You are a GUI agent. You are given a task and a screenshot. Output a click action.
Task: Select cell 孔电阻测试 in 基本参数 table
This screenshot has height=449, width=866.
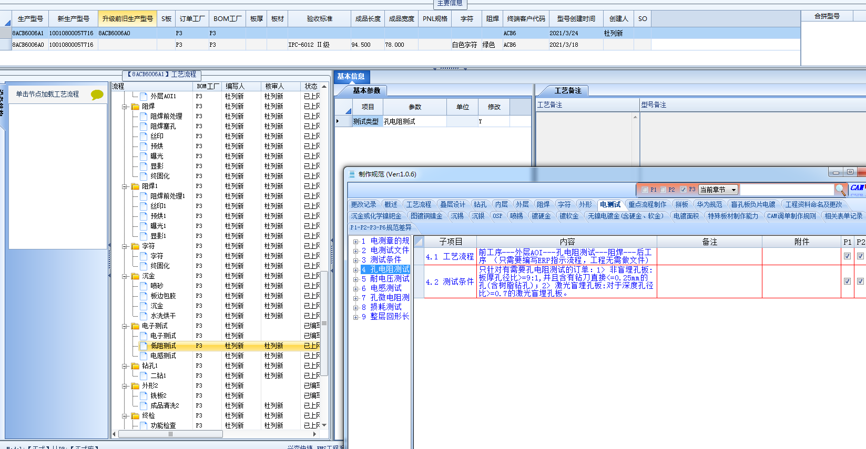[414, 121]
